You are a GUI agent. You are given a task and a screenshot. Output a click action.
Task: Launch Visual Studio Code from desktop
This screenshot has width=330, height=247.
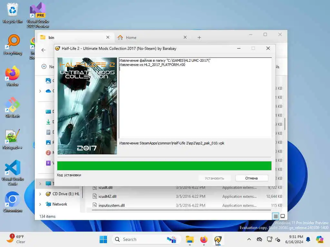[13, 173]
